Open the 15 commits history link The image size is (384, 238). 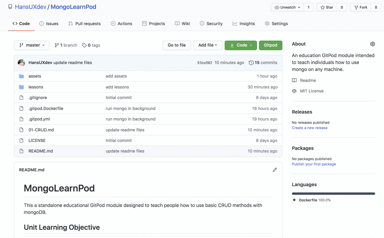pyautogui.click(x=263, y=63)
